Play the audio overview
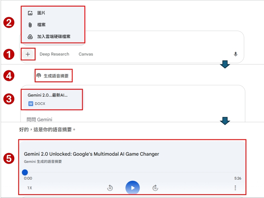This screenshot has width=264, height=198. [x=133, y=188]
